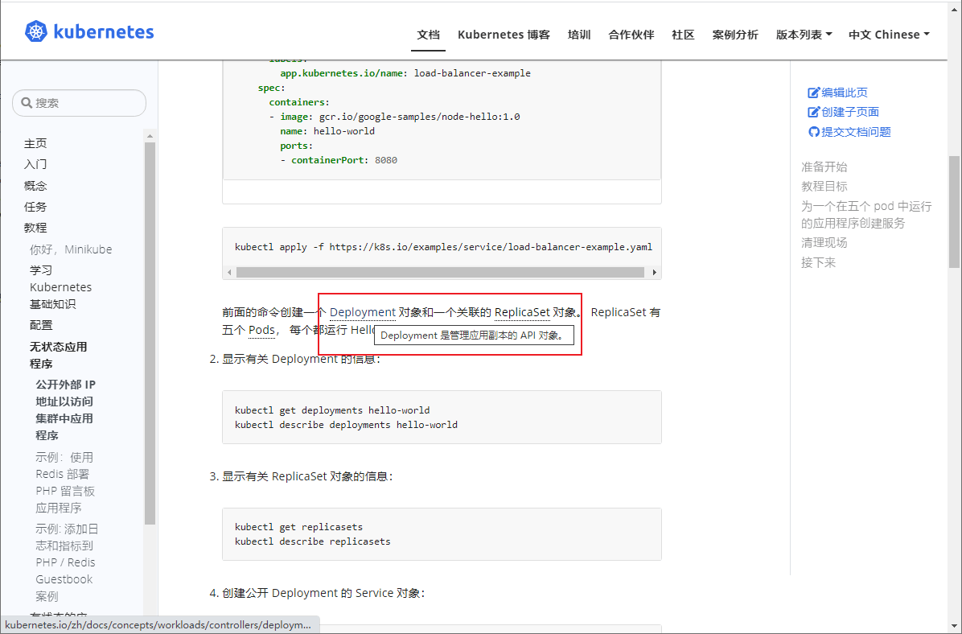Jump to 教程目标 section

(x=824, y=186)
